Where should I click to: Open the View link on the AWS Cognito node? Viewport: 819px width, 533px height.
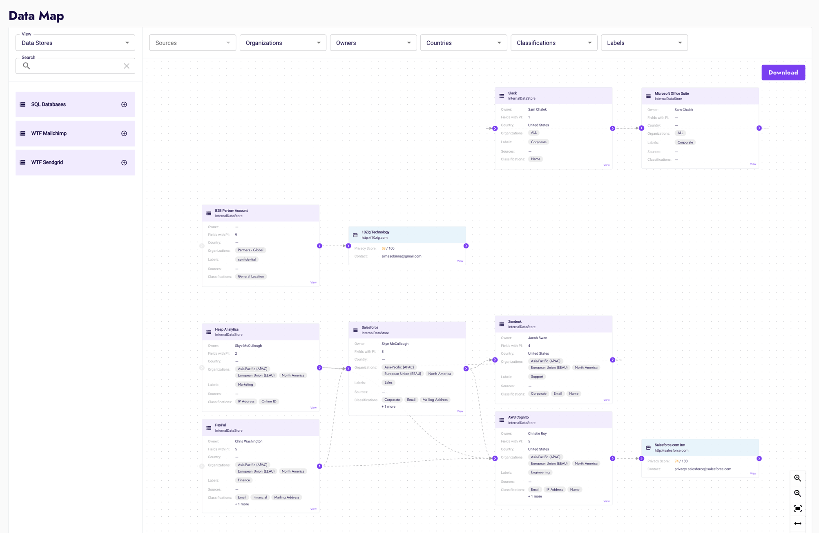tap(606, 501)
